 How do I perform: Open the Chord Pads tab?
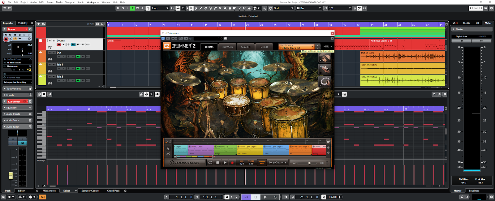tap(113, 191)
